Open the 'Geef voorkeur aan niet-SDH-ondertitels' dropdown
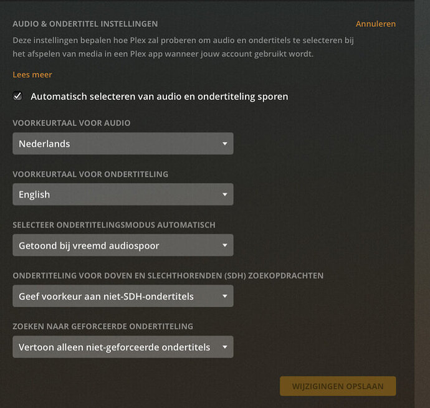 (x=118, y=297)
